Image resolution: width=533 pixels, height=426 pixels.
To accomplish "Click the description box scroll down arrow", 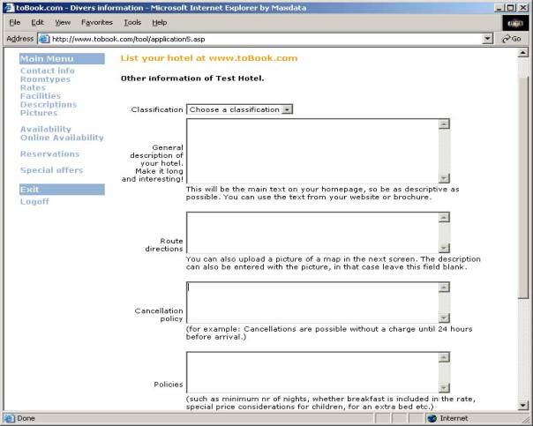I will pos(444,177).
